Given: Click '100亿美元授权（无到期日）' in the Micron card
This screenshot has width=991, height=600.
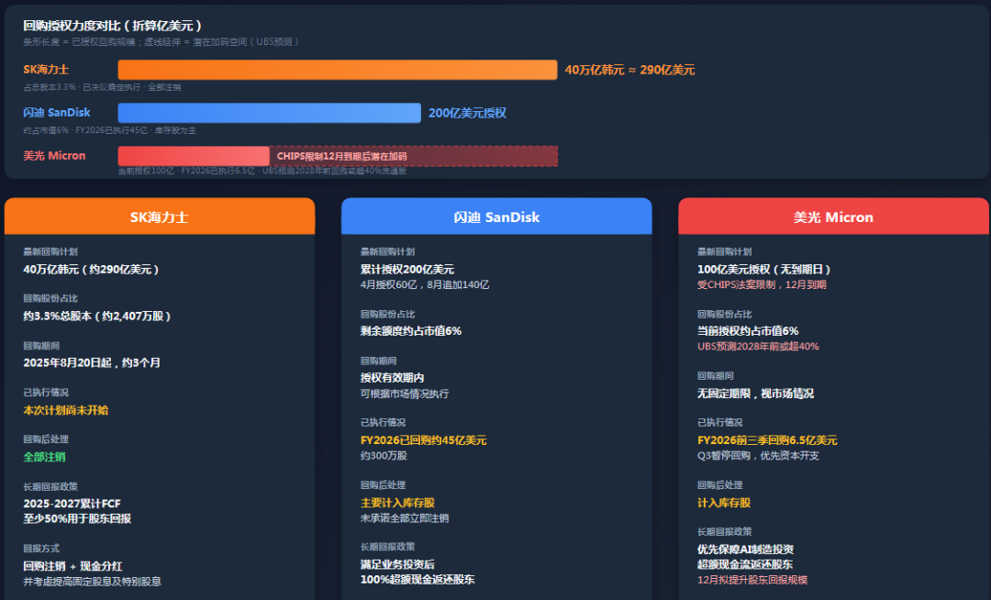Looking at the screenshot, I should pyautogui.click(x=764, y=269).
